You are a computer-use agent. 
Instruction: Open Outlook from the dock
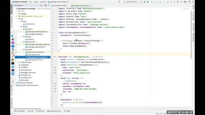13,46
